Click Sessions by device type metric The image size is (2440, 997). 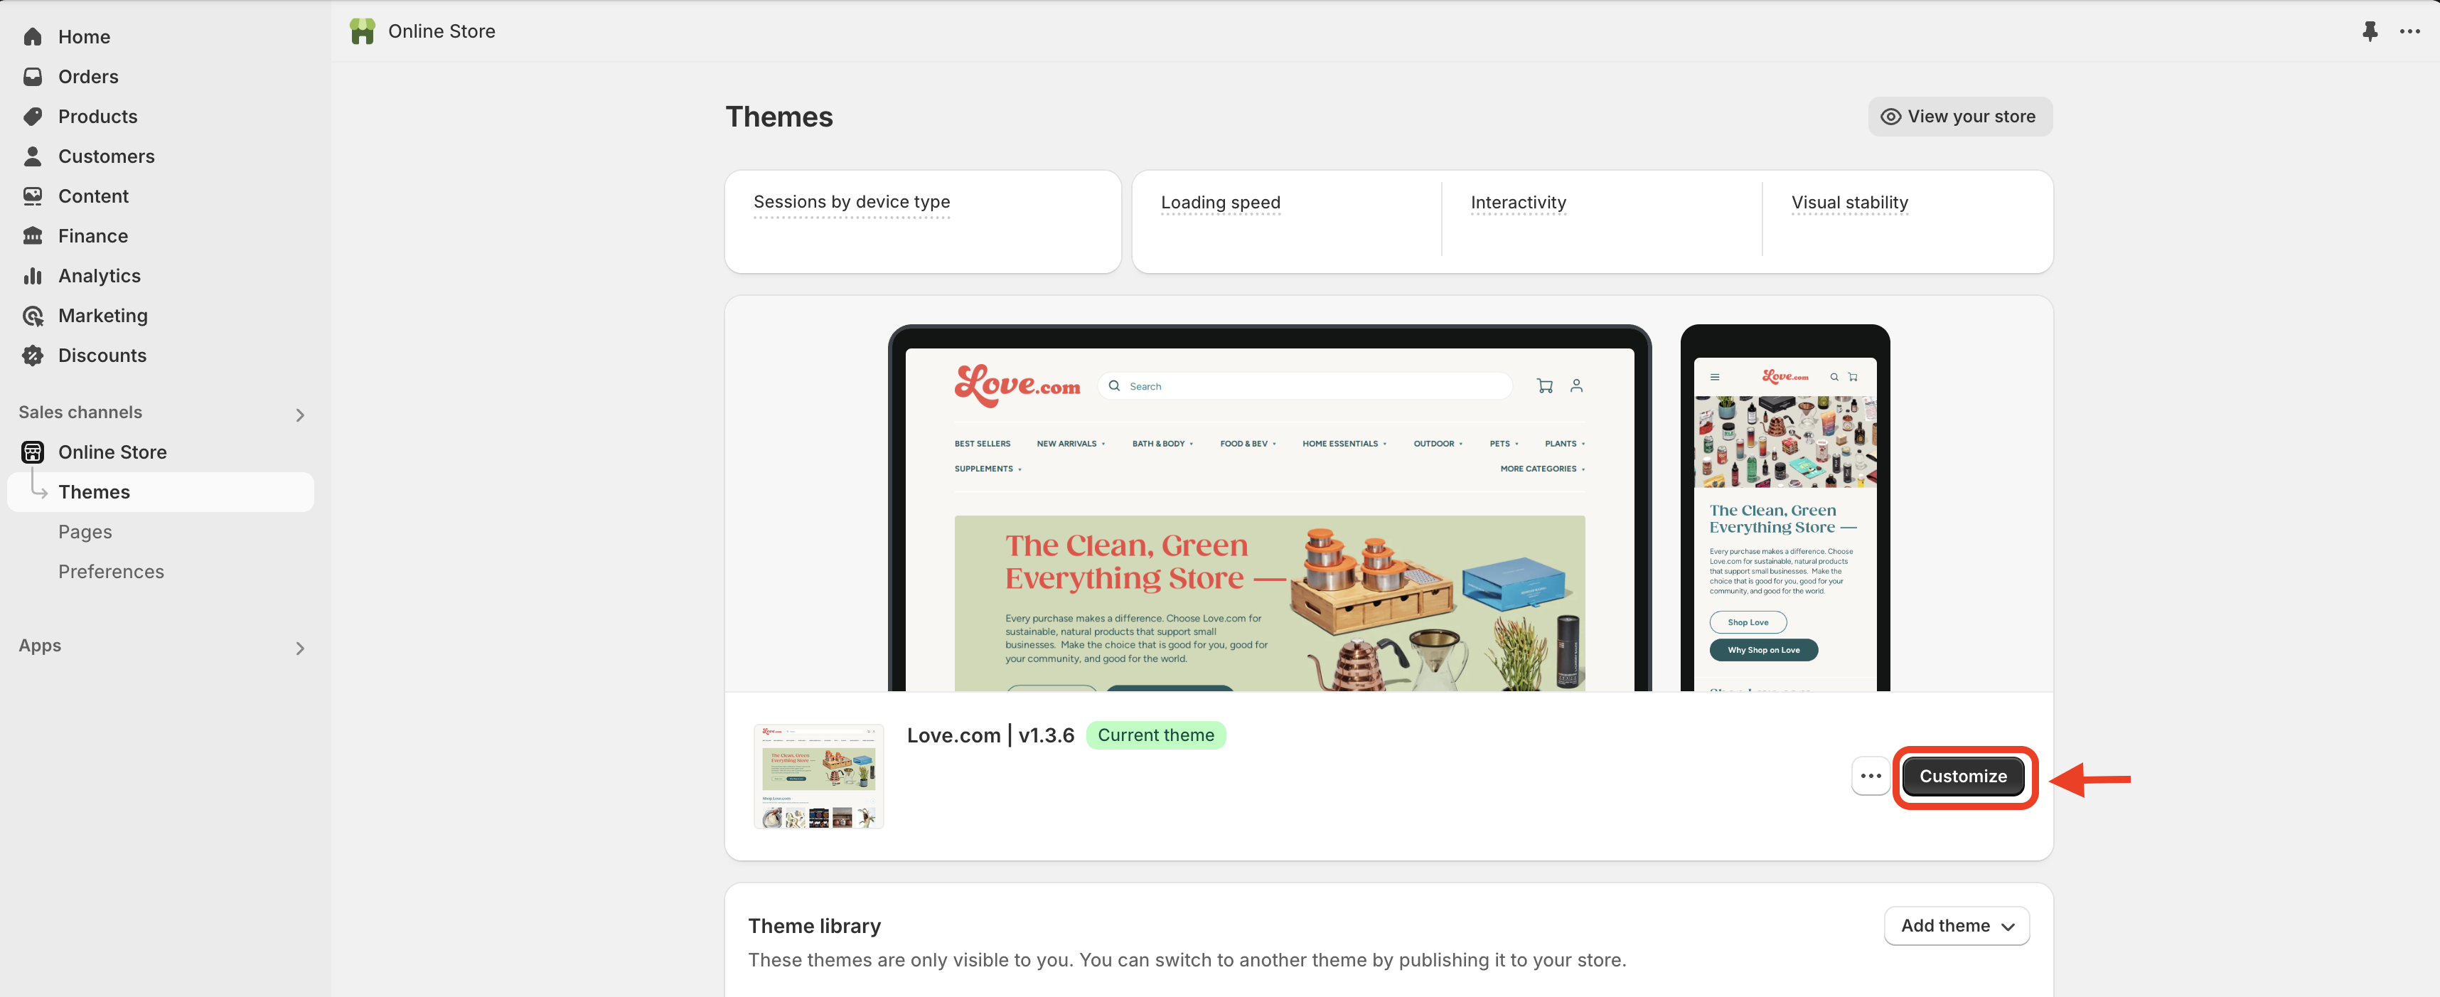tap(852, 202)
